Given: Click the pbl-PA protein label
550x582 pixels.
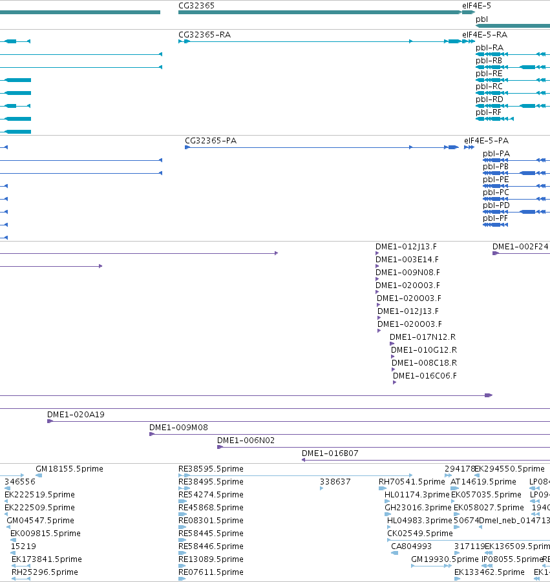Looking at the screenshot, I should (496, 154).
